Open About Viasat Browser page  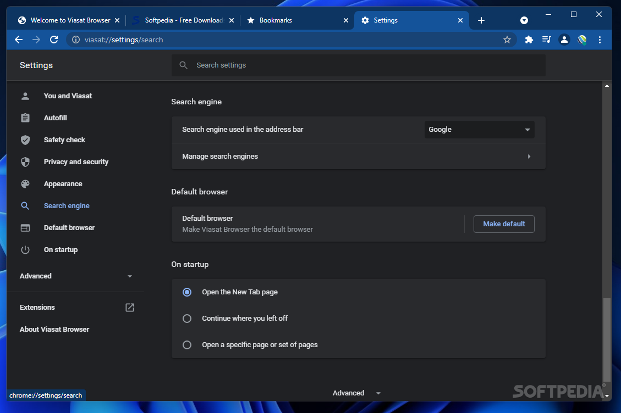tap(54, 329)
